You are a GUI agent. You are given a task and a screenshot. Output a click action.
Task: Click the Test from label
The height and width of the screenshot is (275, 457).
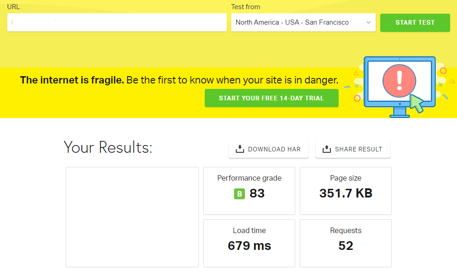(245, 7)
